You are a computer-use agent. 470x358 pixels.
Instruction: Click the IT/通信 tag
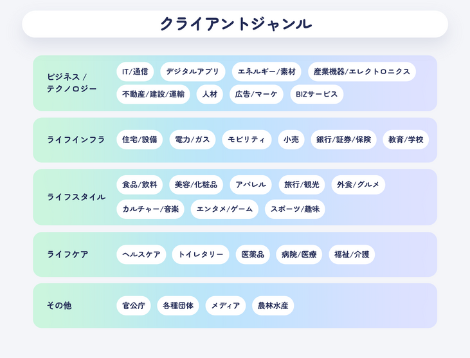click(135, 71)
